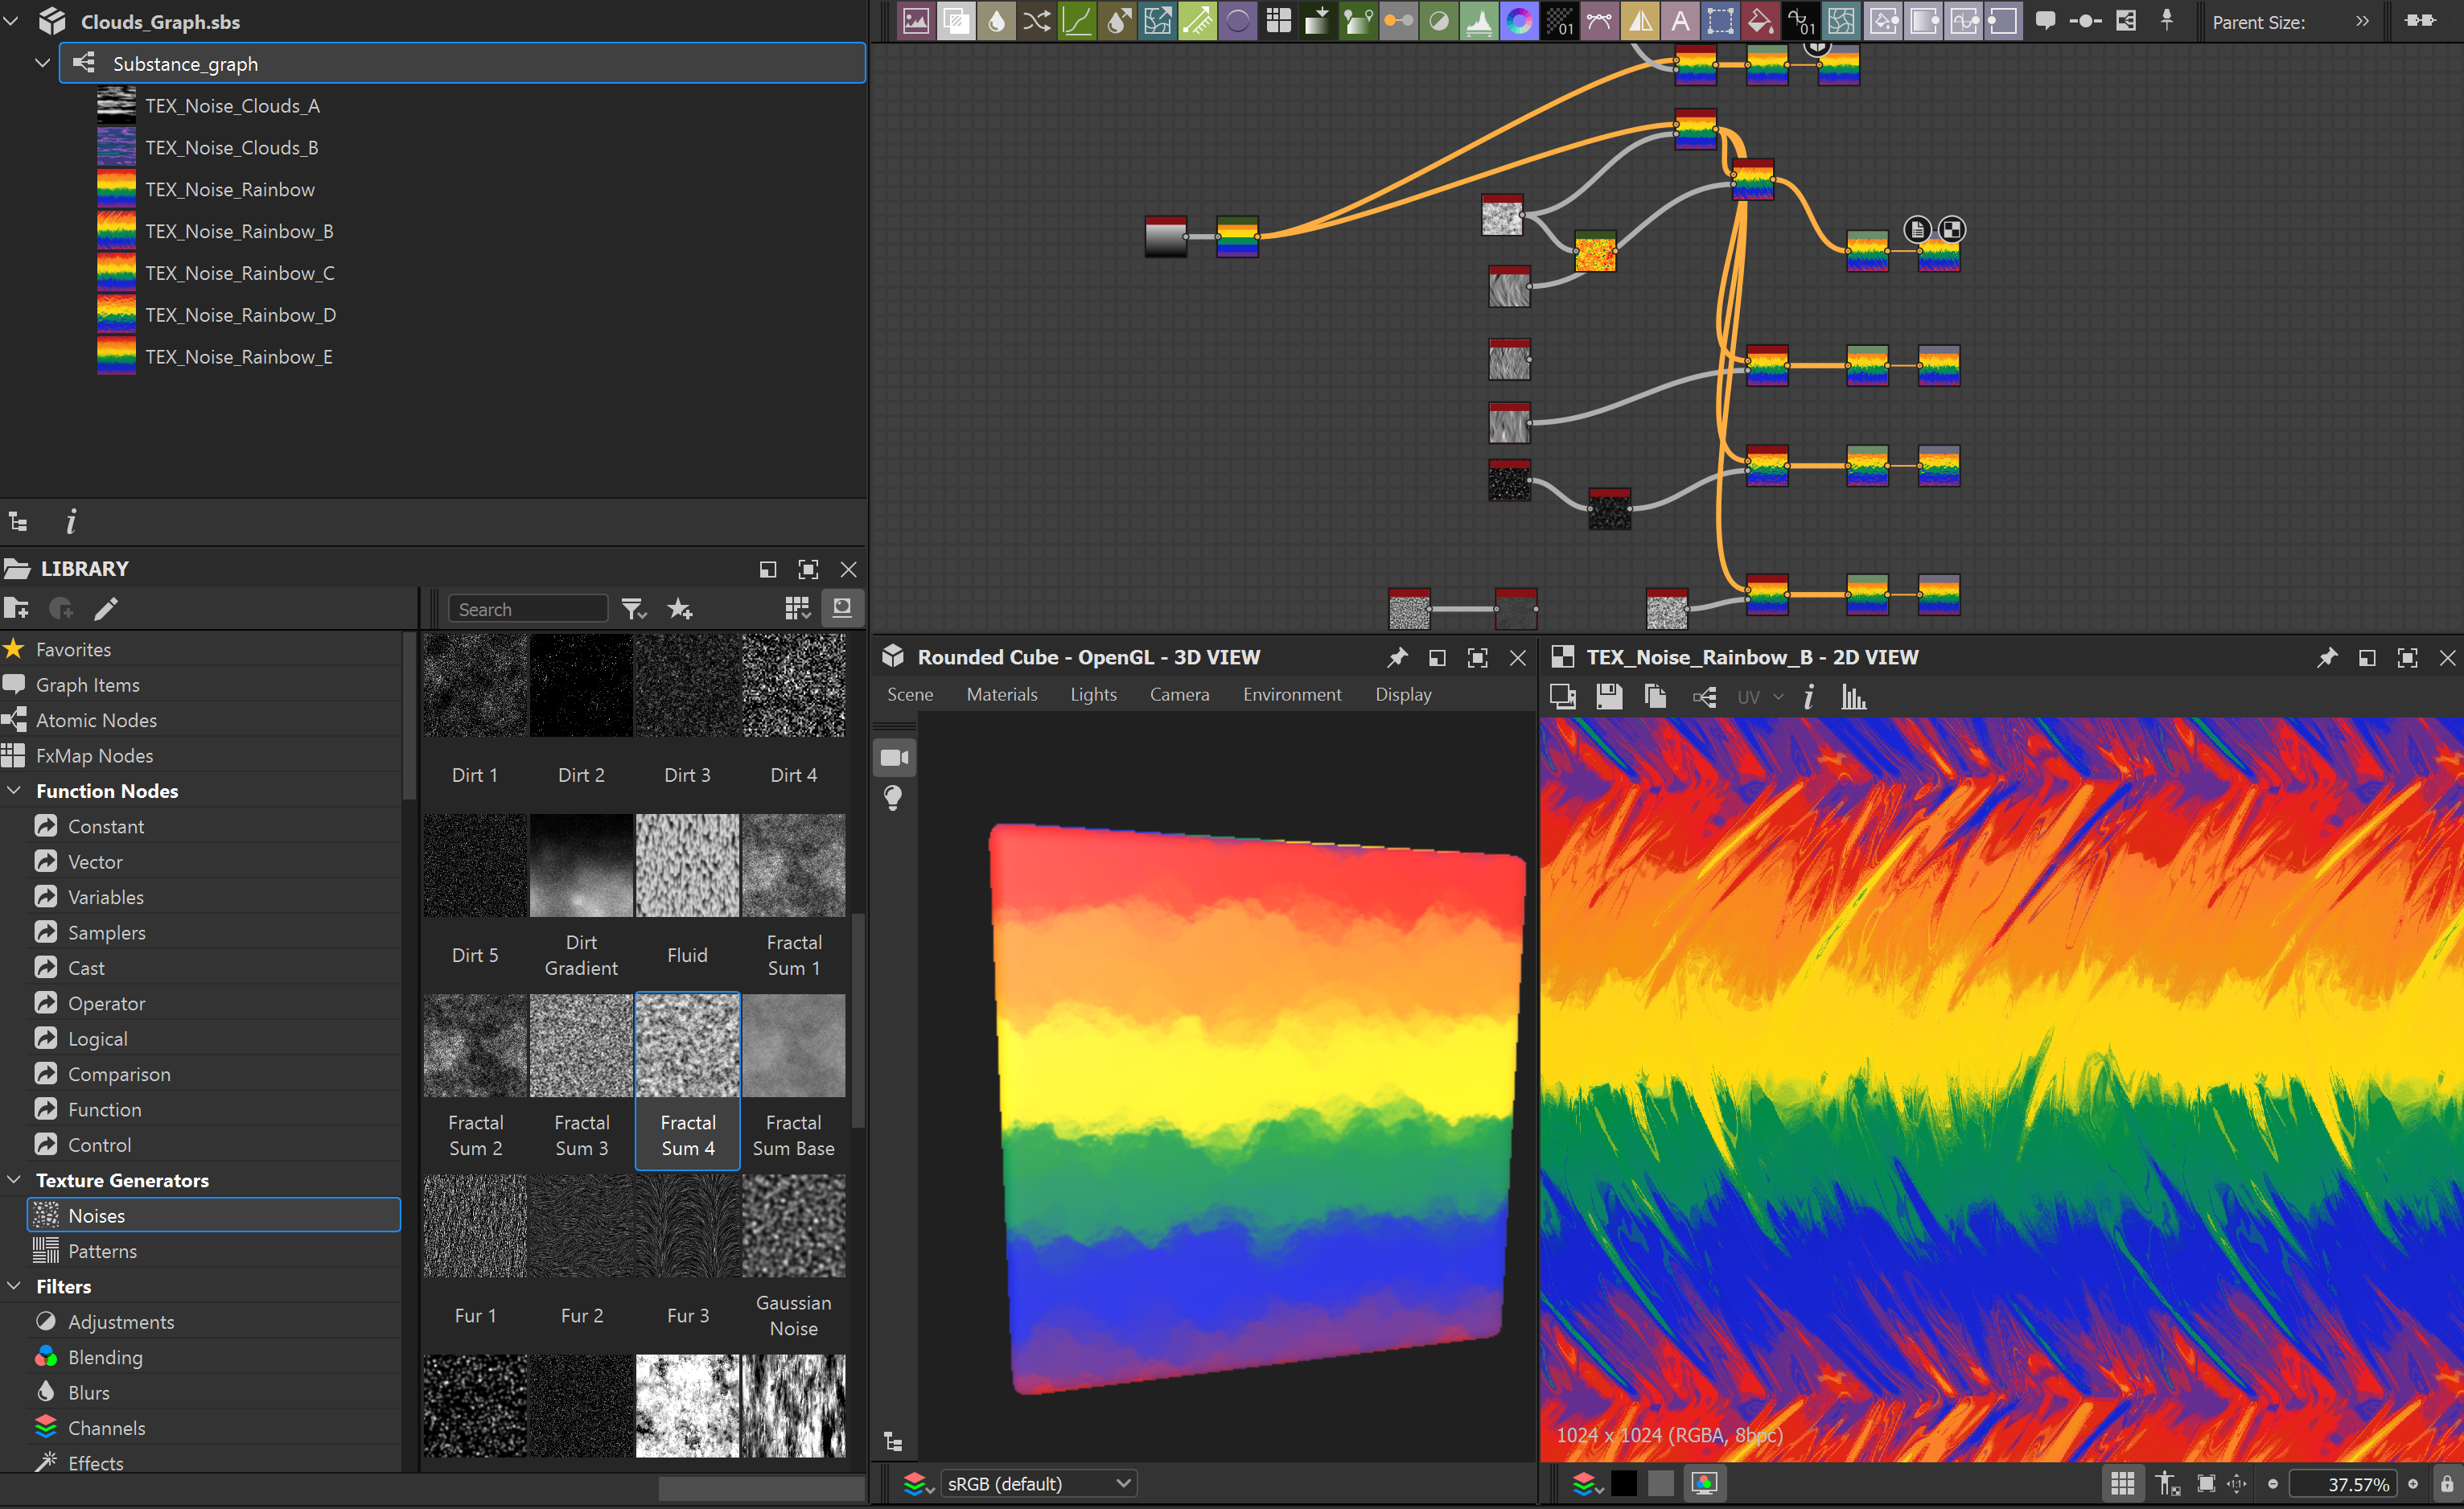The width and height of the screenshot is (2464, 1509).
Task: Click the 37.57% zoom value field
Action: [x=2343, y=1483]
